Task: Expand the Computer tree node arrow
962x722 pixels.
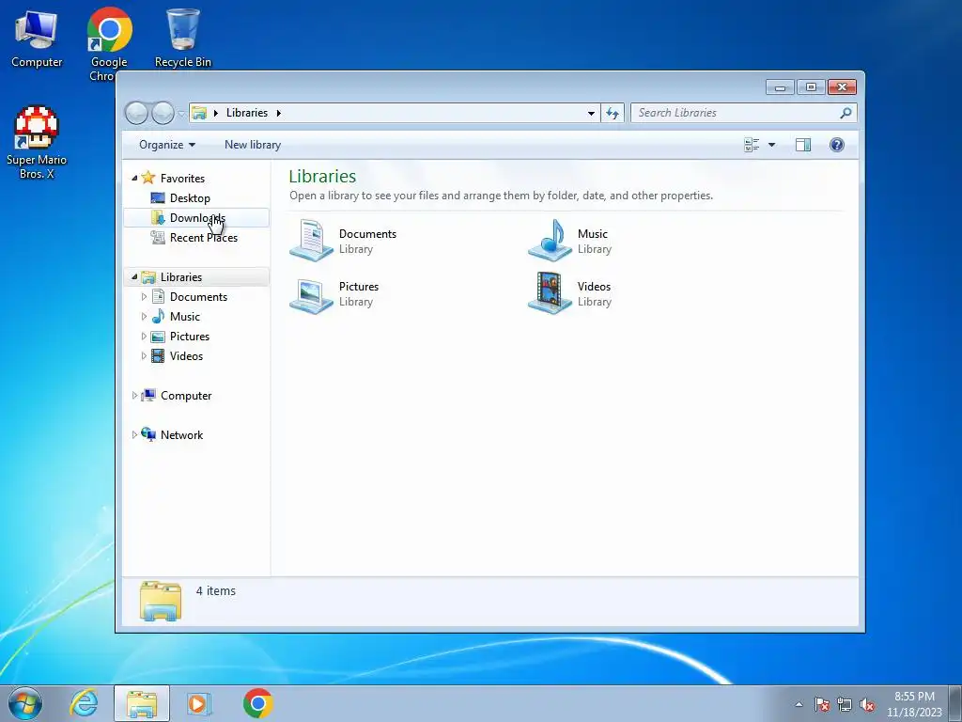Action: 134,396
